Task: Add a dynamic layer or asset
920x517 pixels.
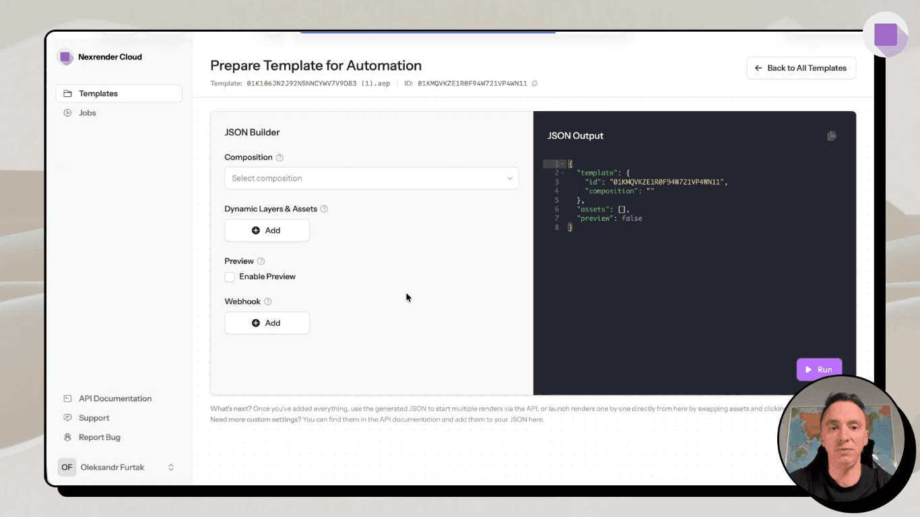Action: point(267,230)
